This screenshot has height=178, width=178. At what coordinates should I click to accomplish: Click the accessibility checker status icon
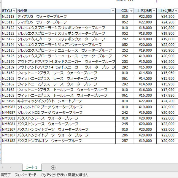pos(43,175)
